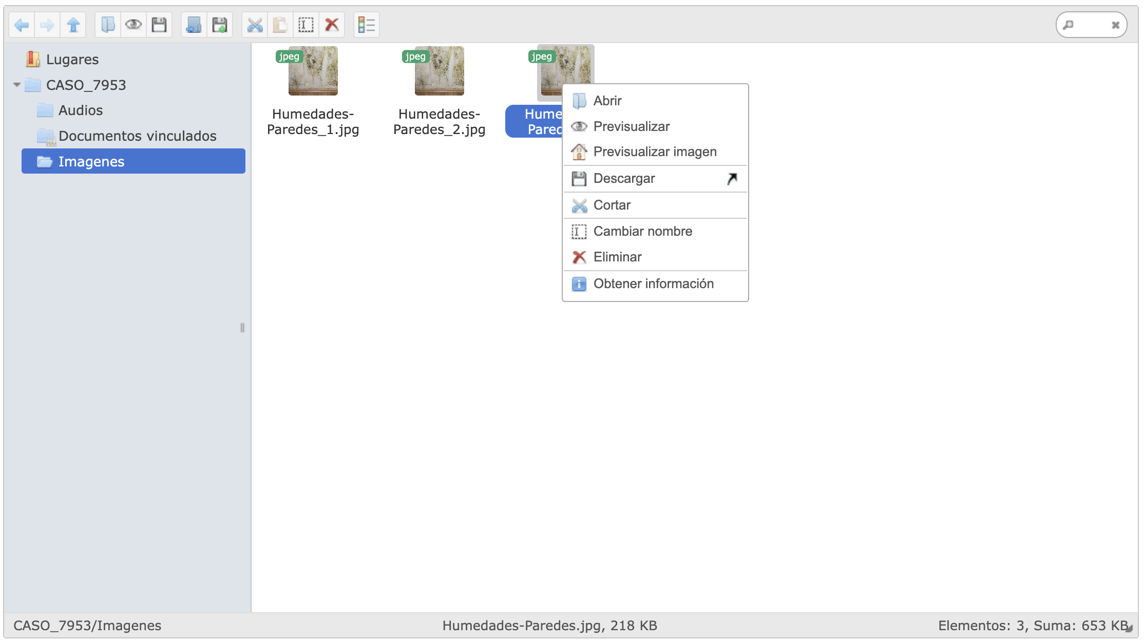Viewport: 1144px width, 641px height.
Task: Choose Obtener información from the context menu
Action: (x=655, y=284)
